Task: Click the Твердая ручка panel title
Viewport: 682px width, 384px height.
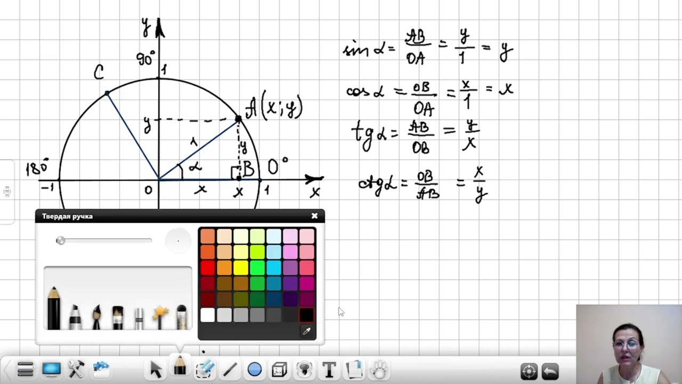Action: point(67,216)
